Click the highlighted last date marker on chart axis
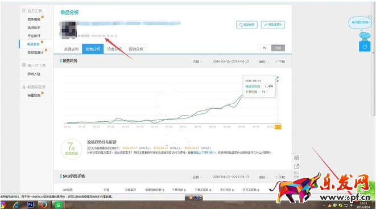Image resolution: width=376 pixels, height=209 pixels. click(278, 127)
